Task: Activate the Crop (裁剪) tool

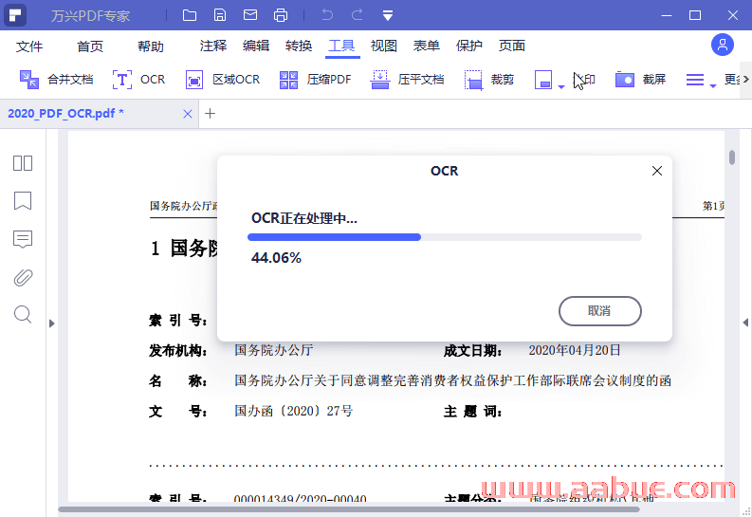Action: 489,80
